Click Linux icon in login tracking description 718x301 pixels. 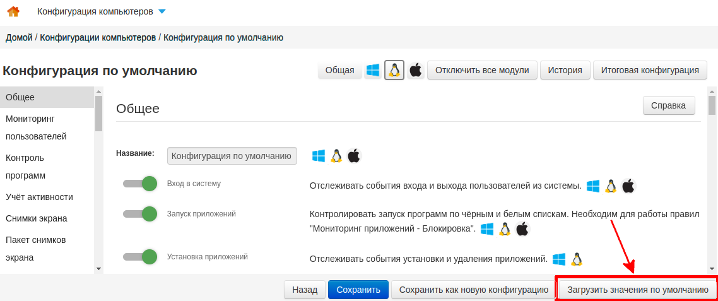point(610,186)
